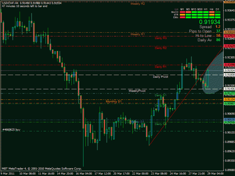Select the Weekly R2 level label
The width and height of the screenshot is (235, 176).
coord(138,4)
